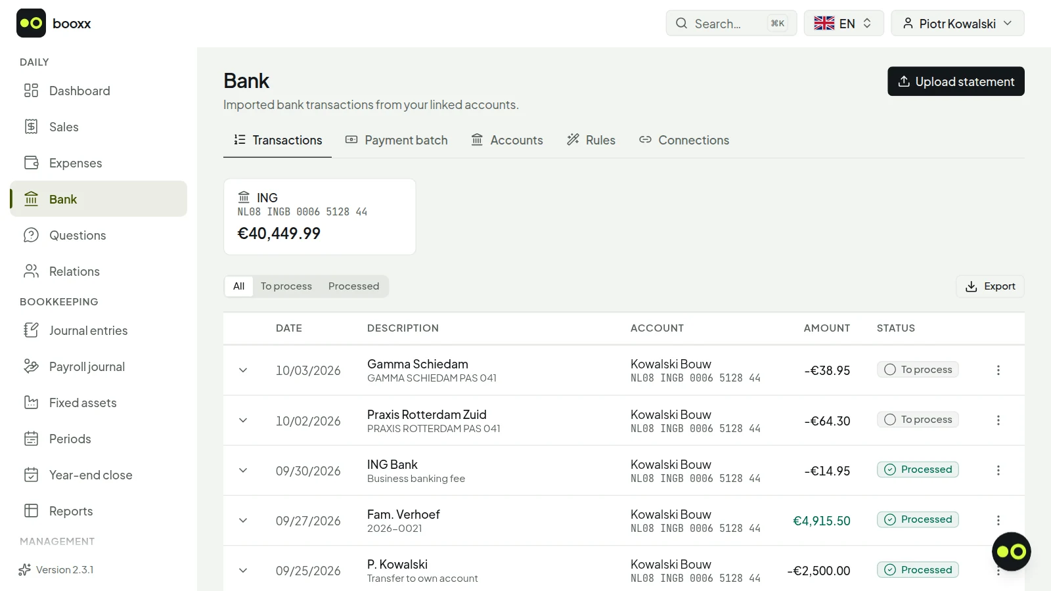Click the Upload statement button
Image resolution: width=1051 pixels, height=591 pixels.
pos(956,81)
